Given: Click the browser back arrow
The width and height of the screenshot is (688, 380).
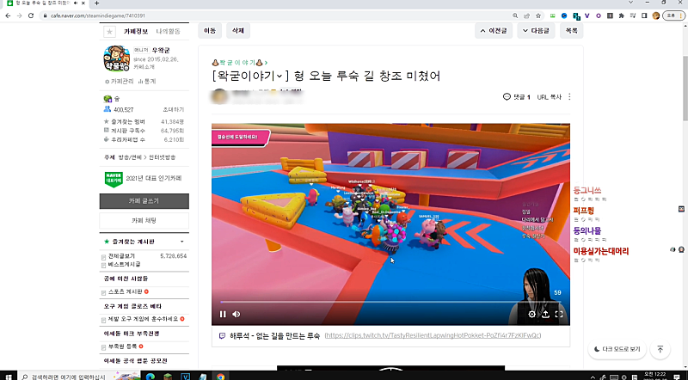Looking at the screenshot, I should coord(8,15).
